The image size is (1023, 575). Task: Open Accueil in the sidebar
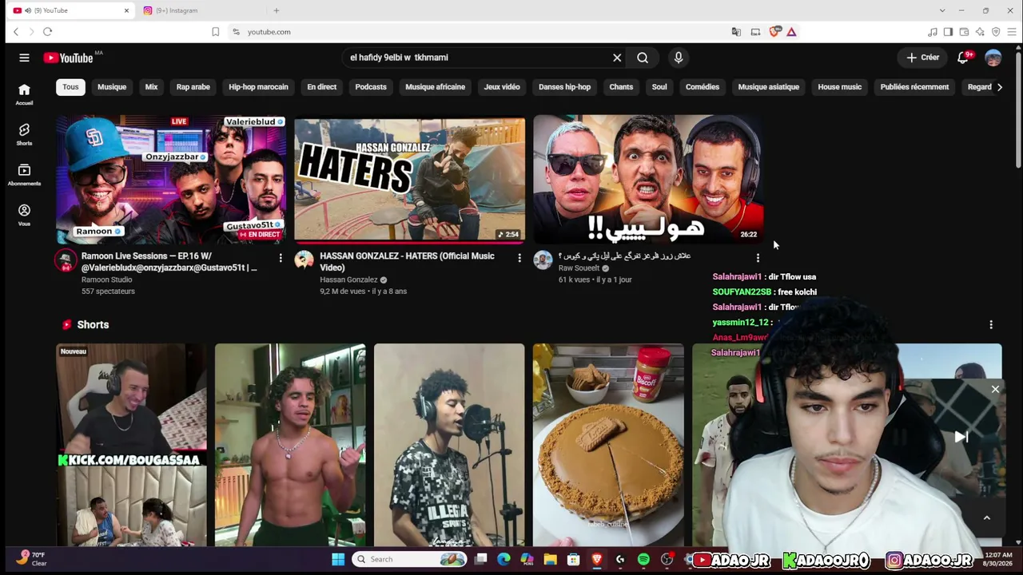click(24, 94)
